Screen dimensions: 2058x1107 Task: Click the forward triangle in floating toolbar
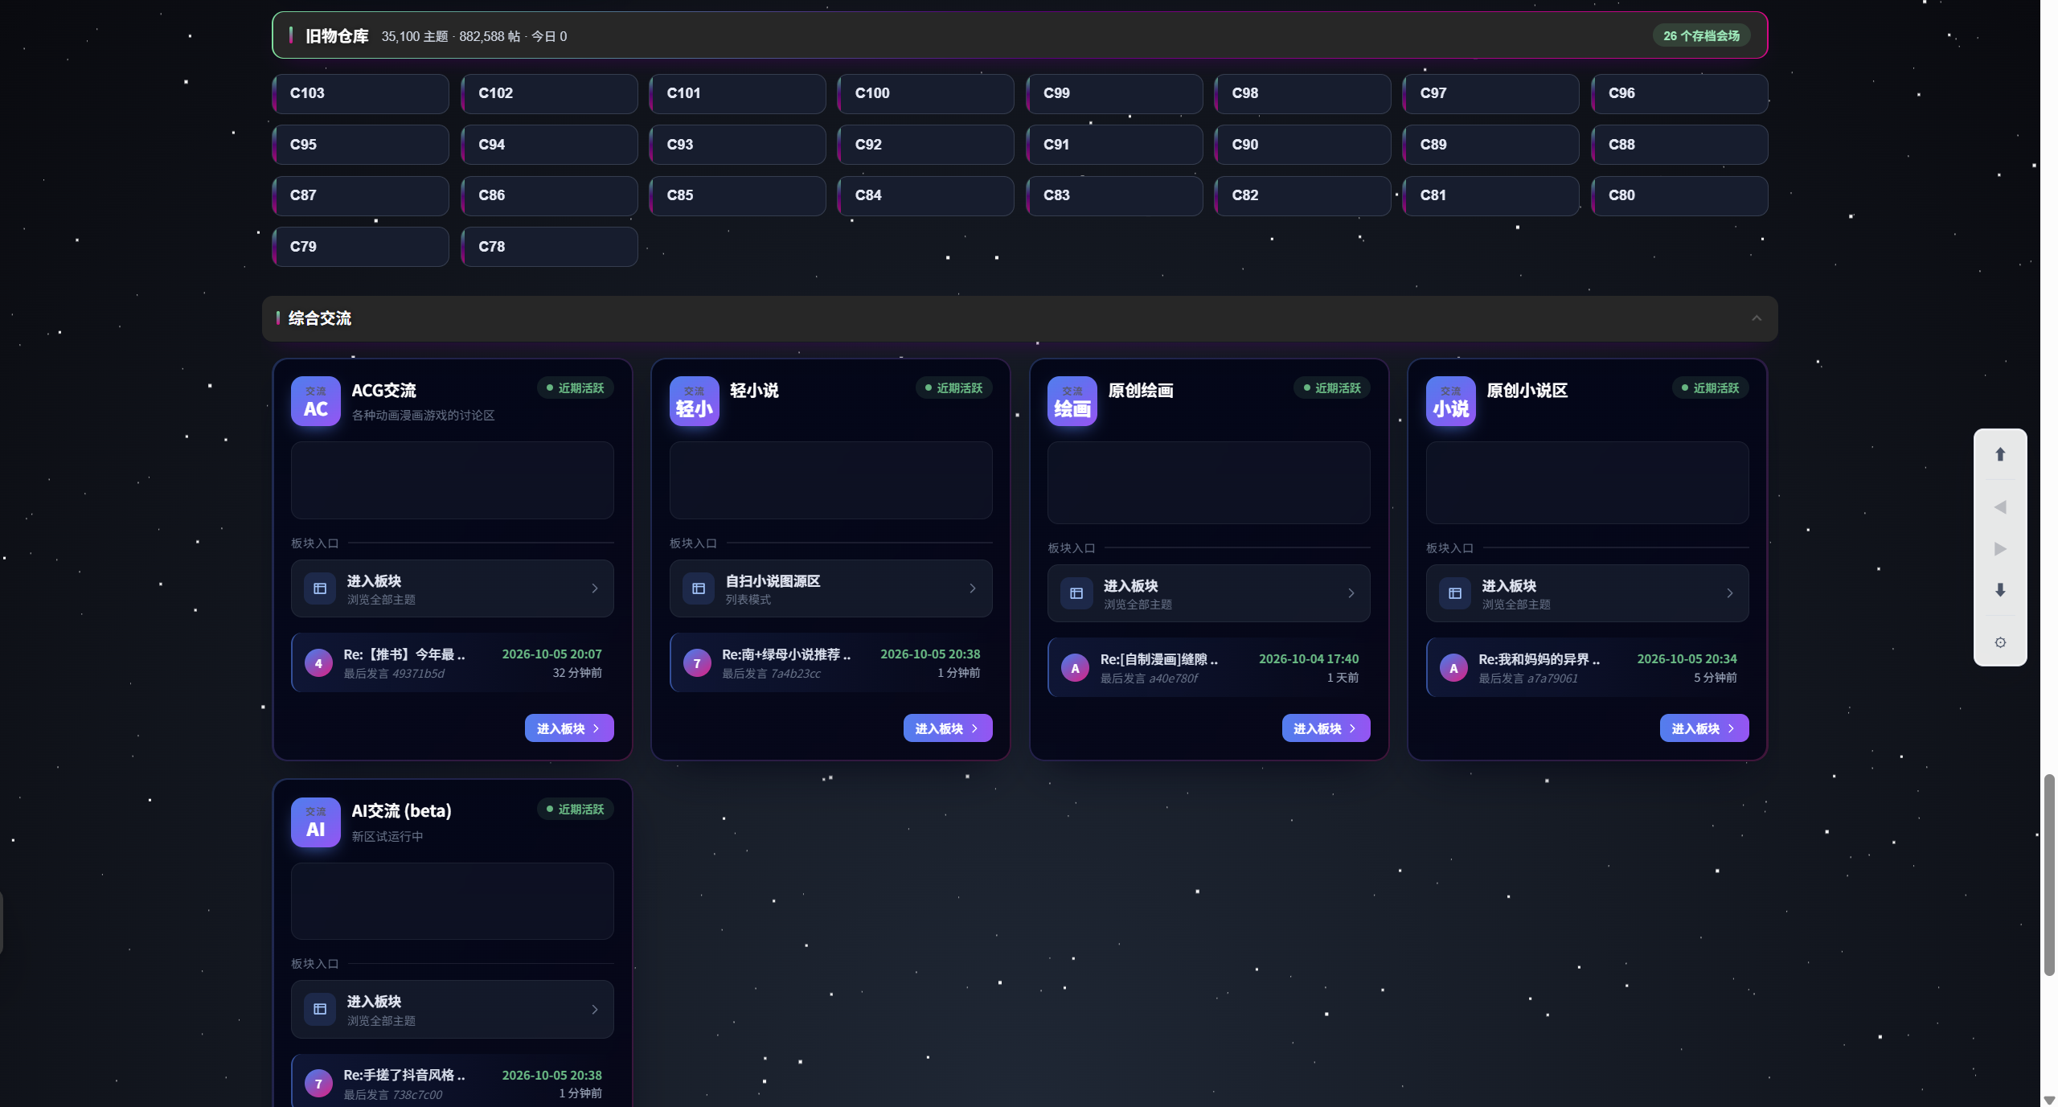[2000, 549]
